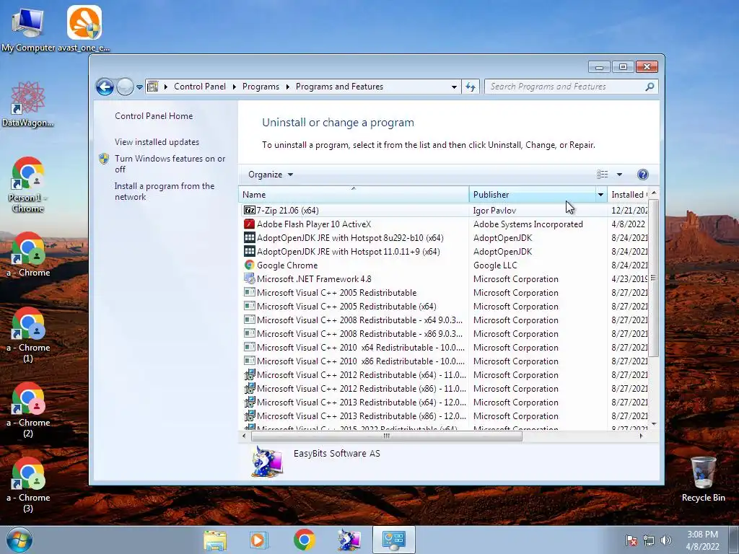The width and height of the screenshot is (739, 554).
Task: Select Visual C++ 2010 x64 Redistributable row
Action: (444, 347)
